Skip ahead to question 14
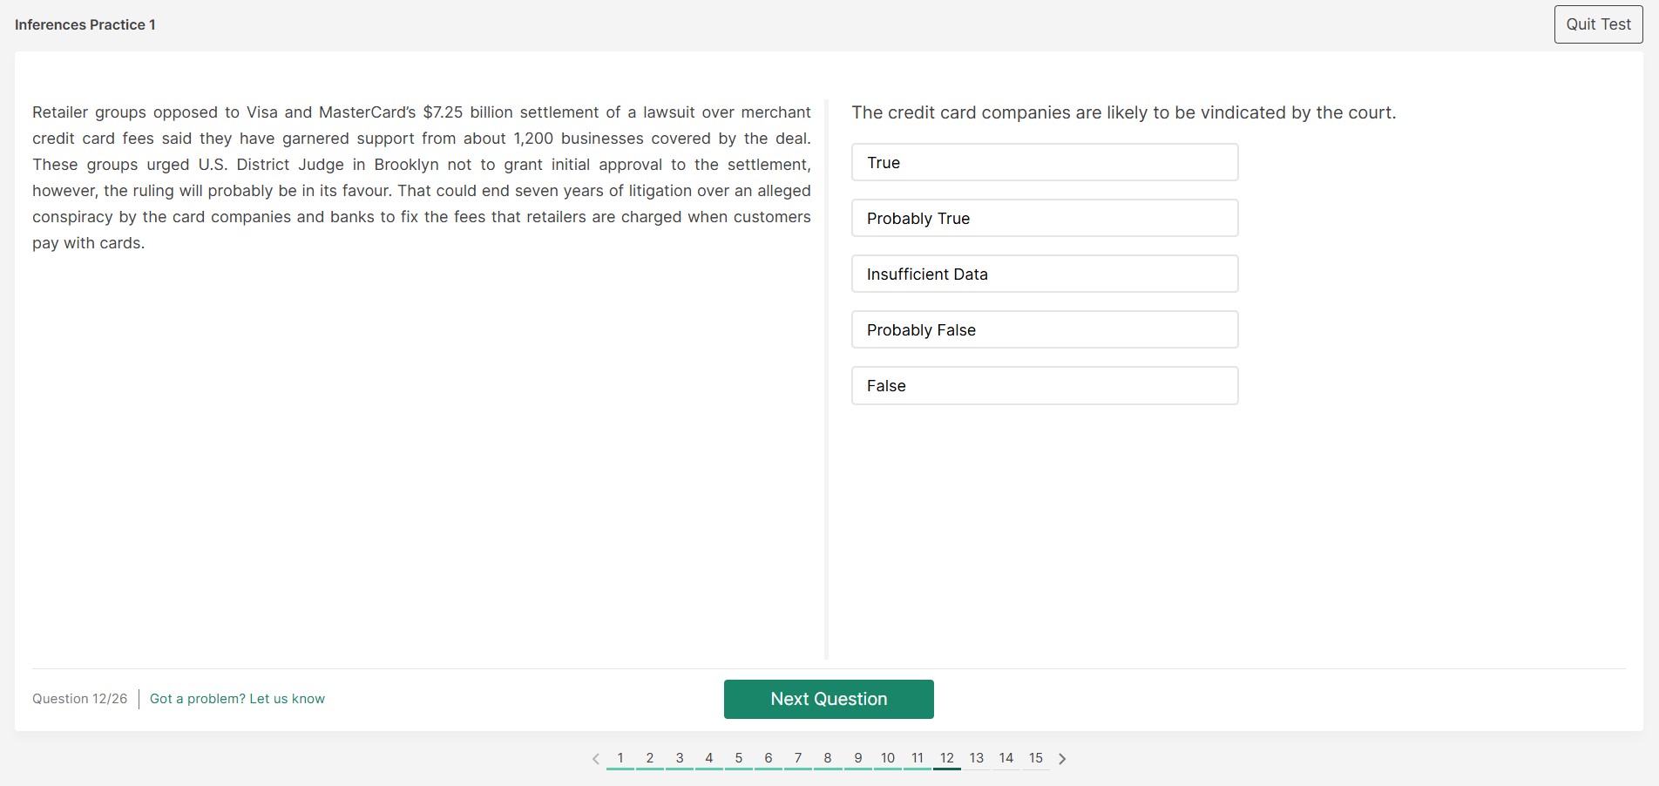The image size is (1659, 786). point(1006,758)
